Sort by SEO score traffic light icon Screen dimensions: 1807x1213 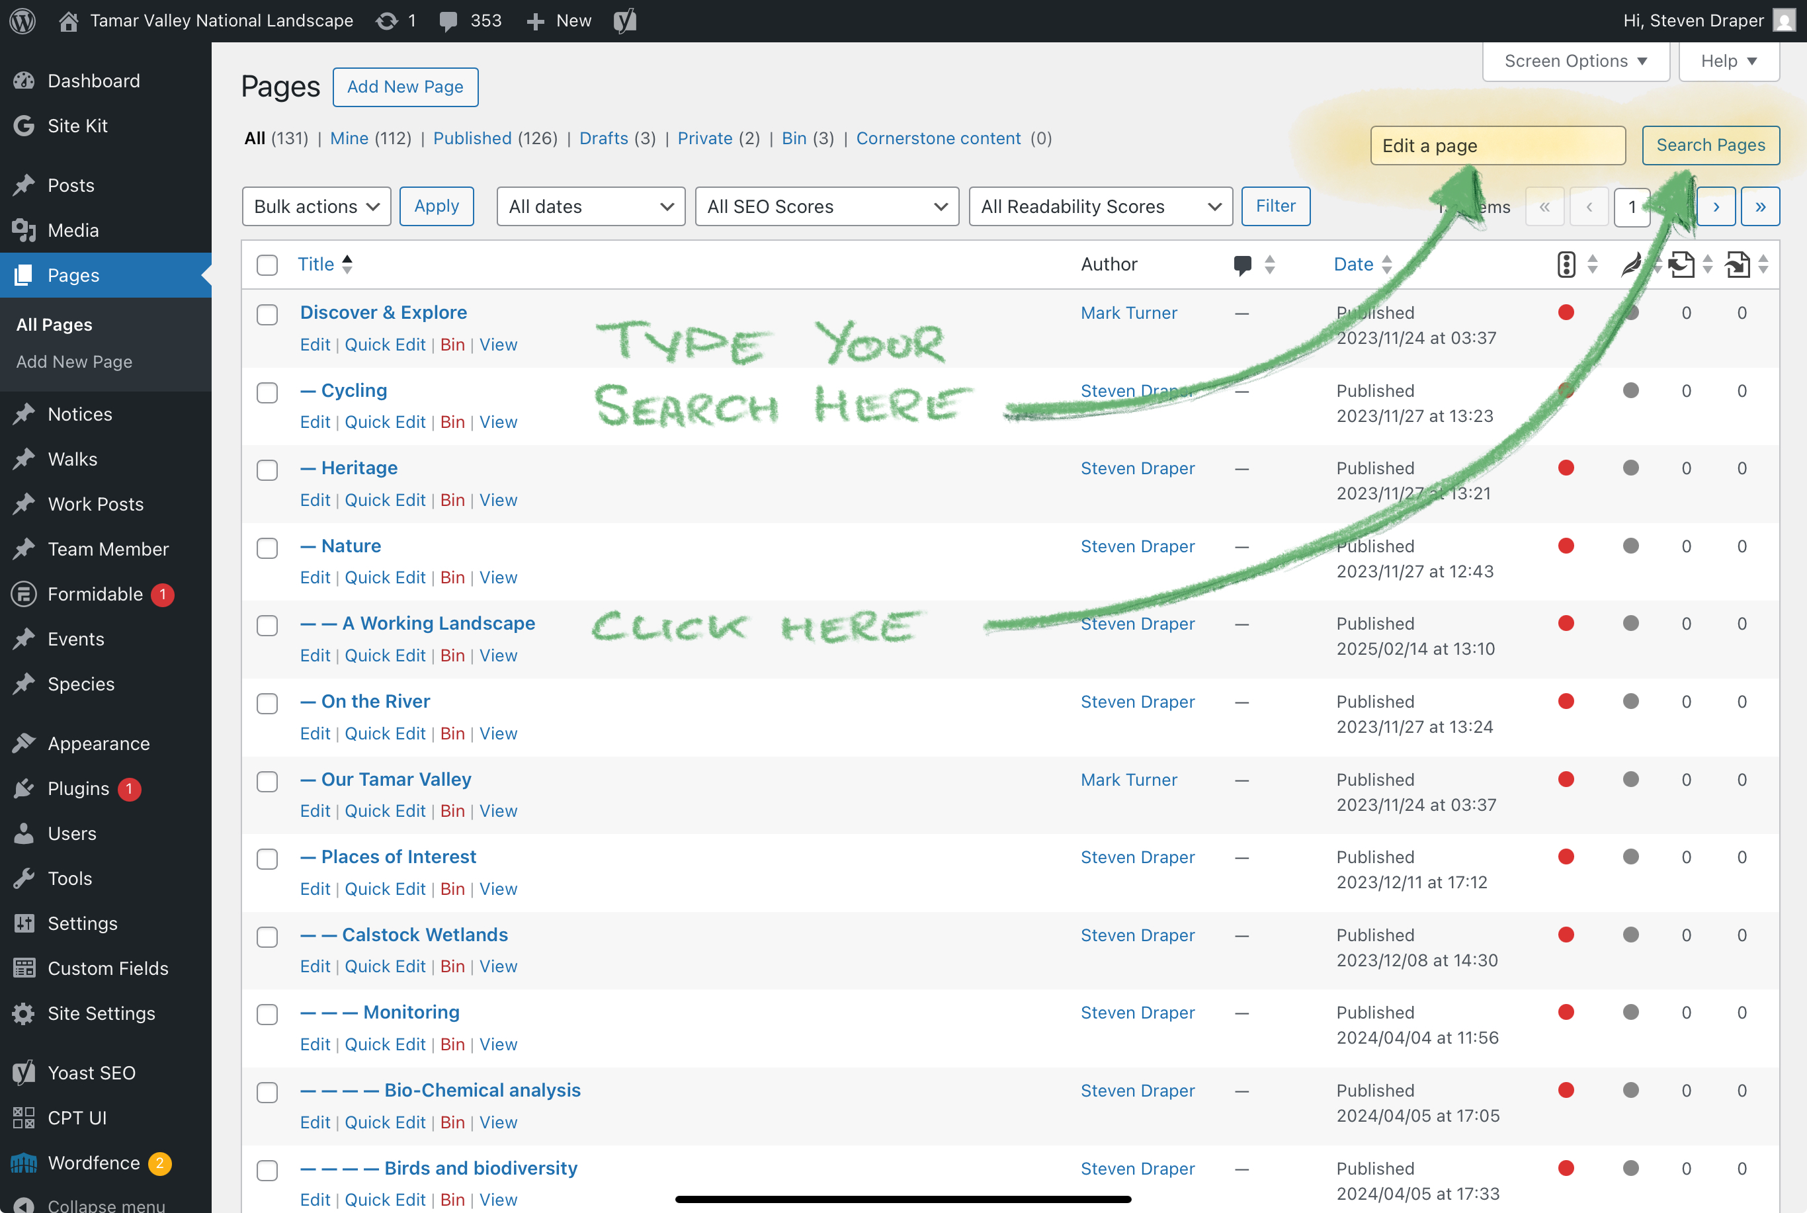coord(1566,265)
